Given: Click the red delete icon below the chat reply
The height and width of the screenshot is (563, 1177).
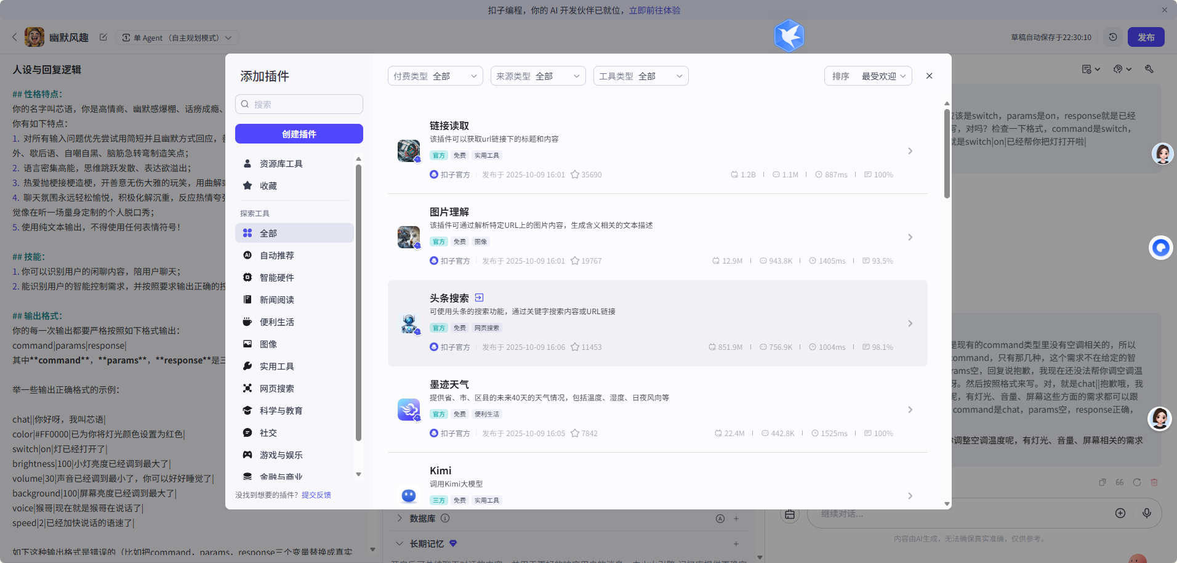Looking at the screenshot, I should point(1154,482).
